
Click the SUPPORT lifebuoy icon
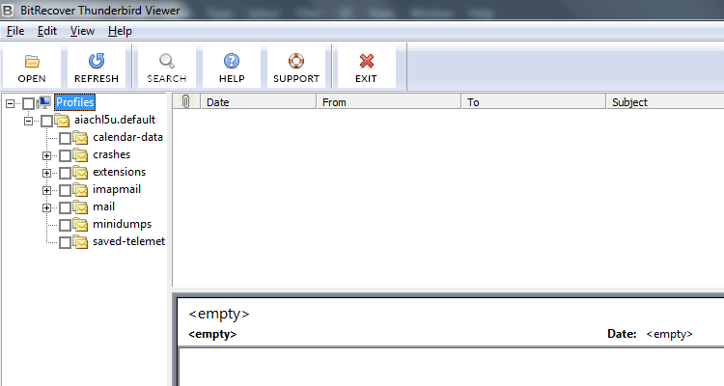296,61
